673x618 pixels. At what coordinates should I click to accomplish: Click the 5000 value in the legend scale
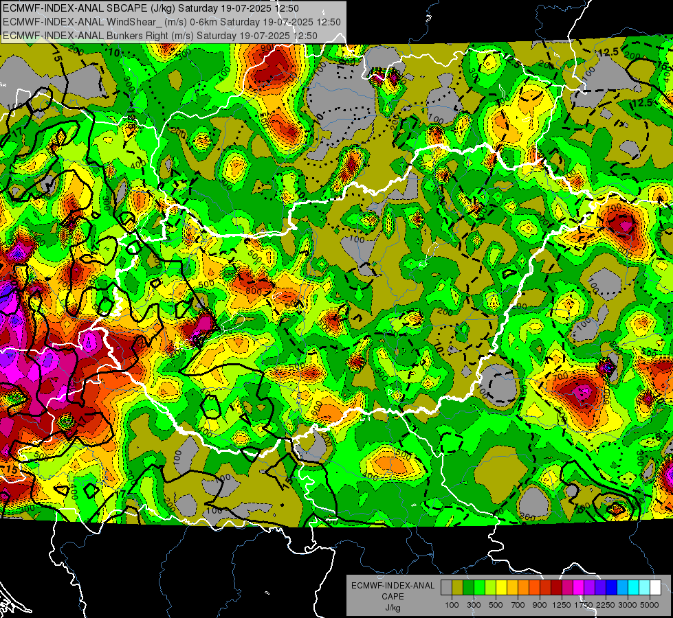(x=650, y=605)
